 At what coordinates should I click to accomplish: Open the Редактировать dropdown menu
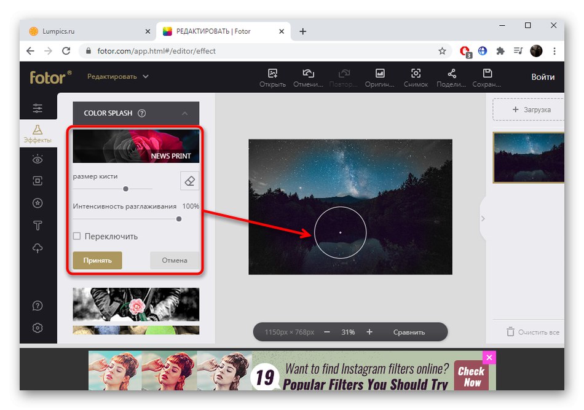tap(117, 76)
